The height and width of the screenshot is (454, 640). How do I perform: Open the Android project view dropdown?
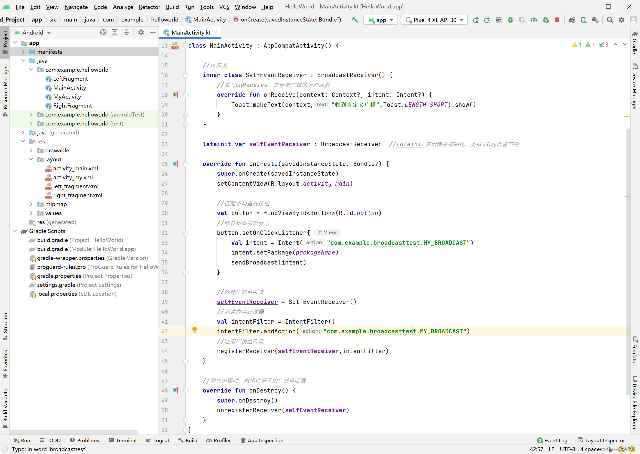tap(33, 33)
